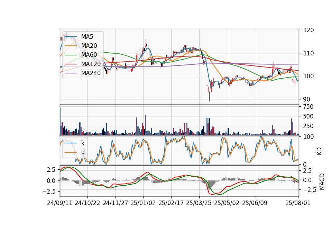Click the MACD axis title
The image size is (332, 239).
322,182
